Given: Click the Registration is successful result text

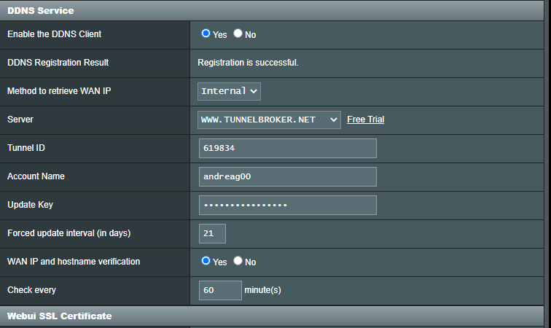Looking at the screenshot, I should [x=248, y=63].
